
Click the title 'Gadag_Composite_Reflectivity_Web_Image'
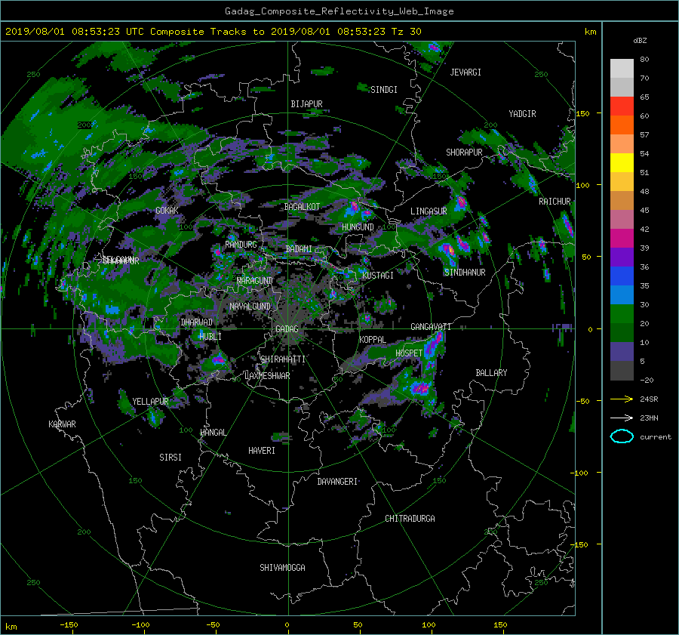pyautogui.click(x=339, y=11)
